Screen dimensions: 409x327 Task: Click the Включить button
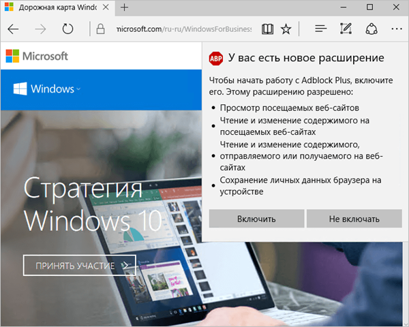257,219
